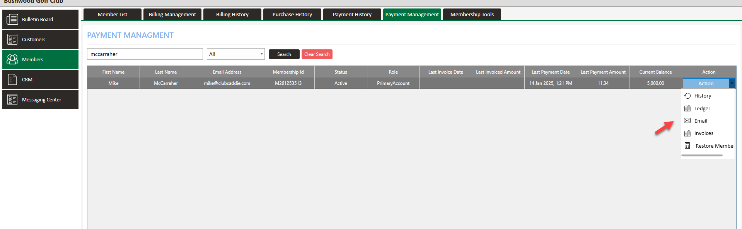Click the member search text field

[x=145, y=54]
